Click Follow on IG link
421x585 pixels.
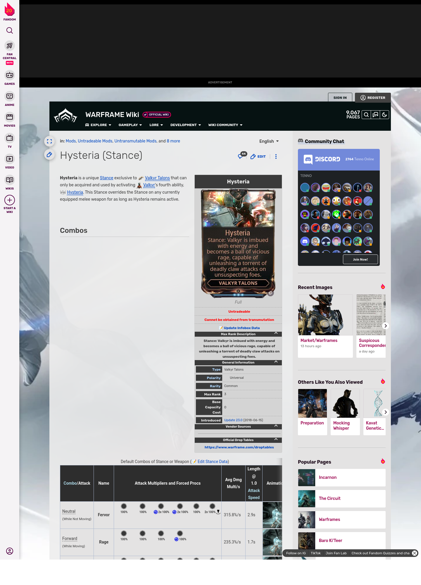296,553
